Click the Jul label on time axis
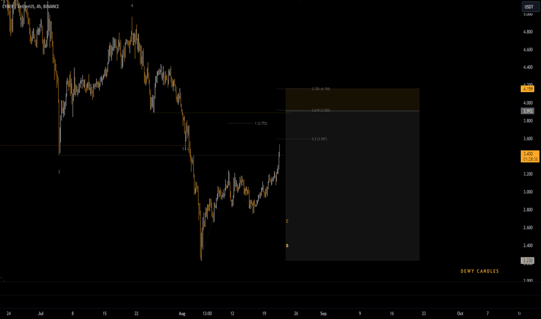Viewport: 541px width, 319px height. coord(41,313)
